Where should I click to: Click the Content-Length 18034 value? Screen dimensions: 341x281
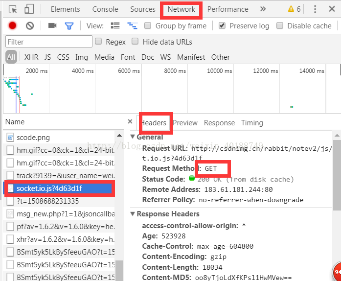point(212,267)
